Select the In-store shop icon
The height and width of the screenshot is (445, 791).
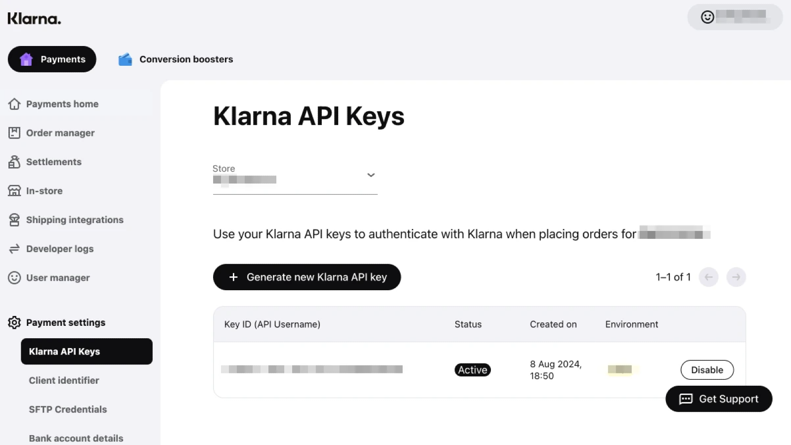coord(14,191)
